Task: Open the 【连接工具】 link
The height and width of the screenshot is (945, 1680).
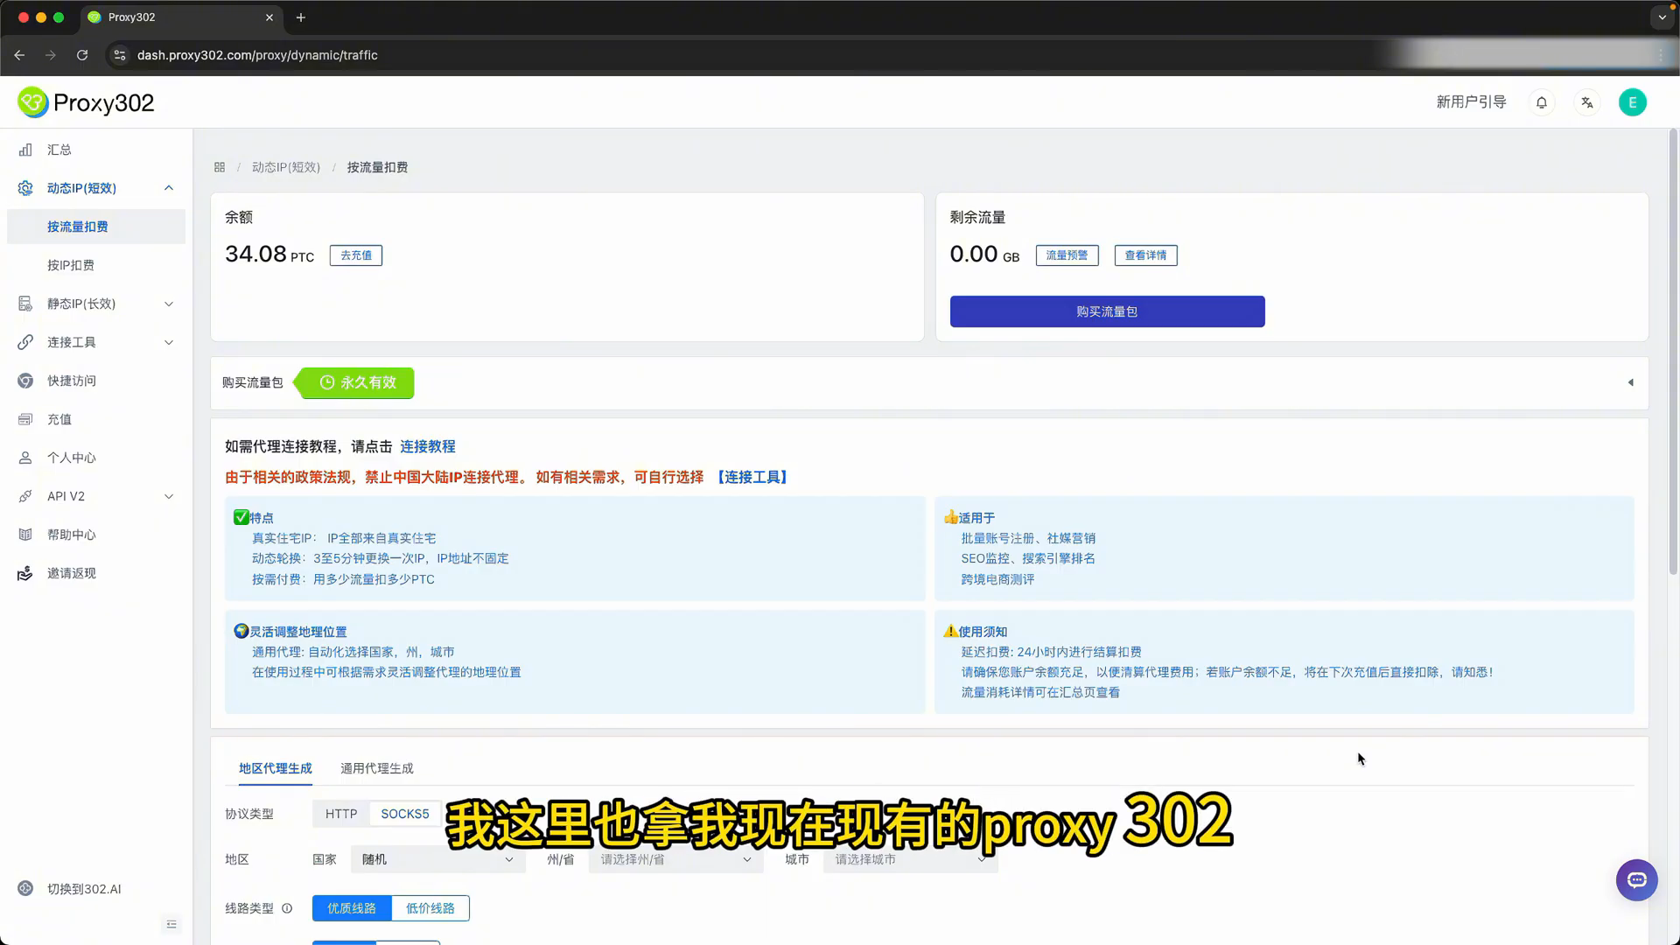Action: [753, 477]
